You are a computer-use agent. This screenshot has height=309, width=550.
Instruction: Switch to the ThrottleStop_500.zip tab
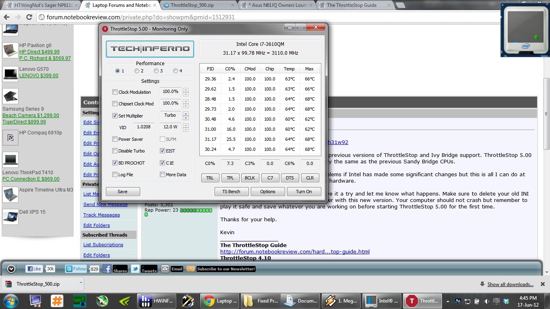click(x=198, y=5)
